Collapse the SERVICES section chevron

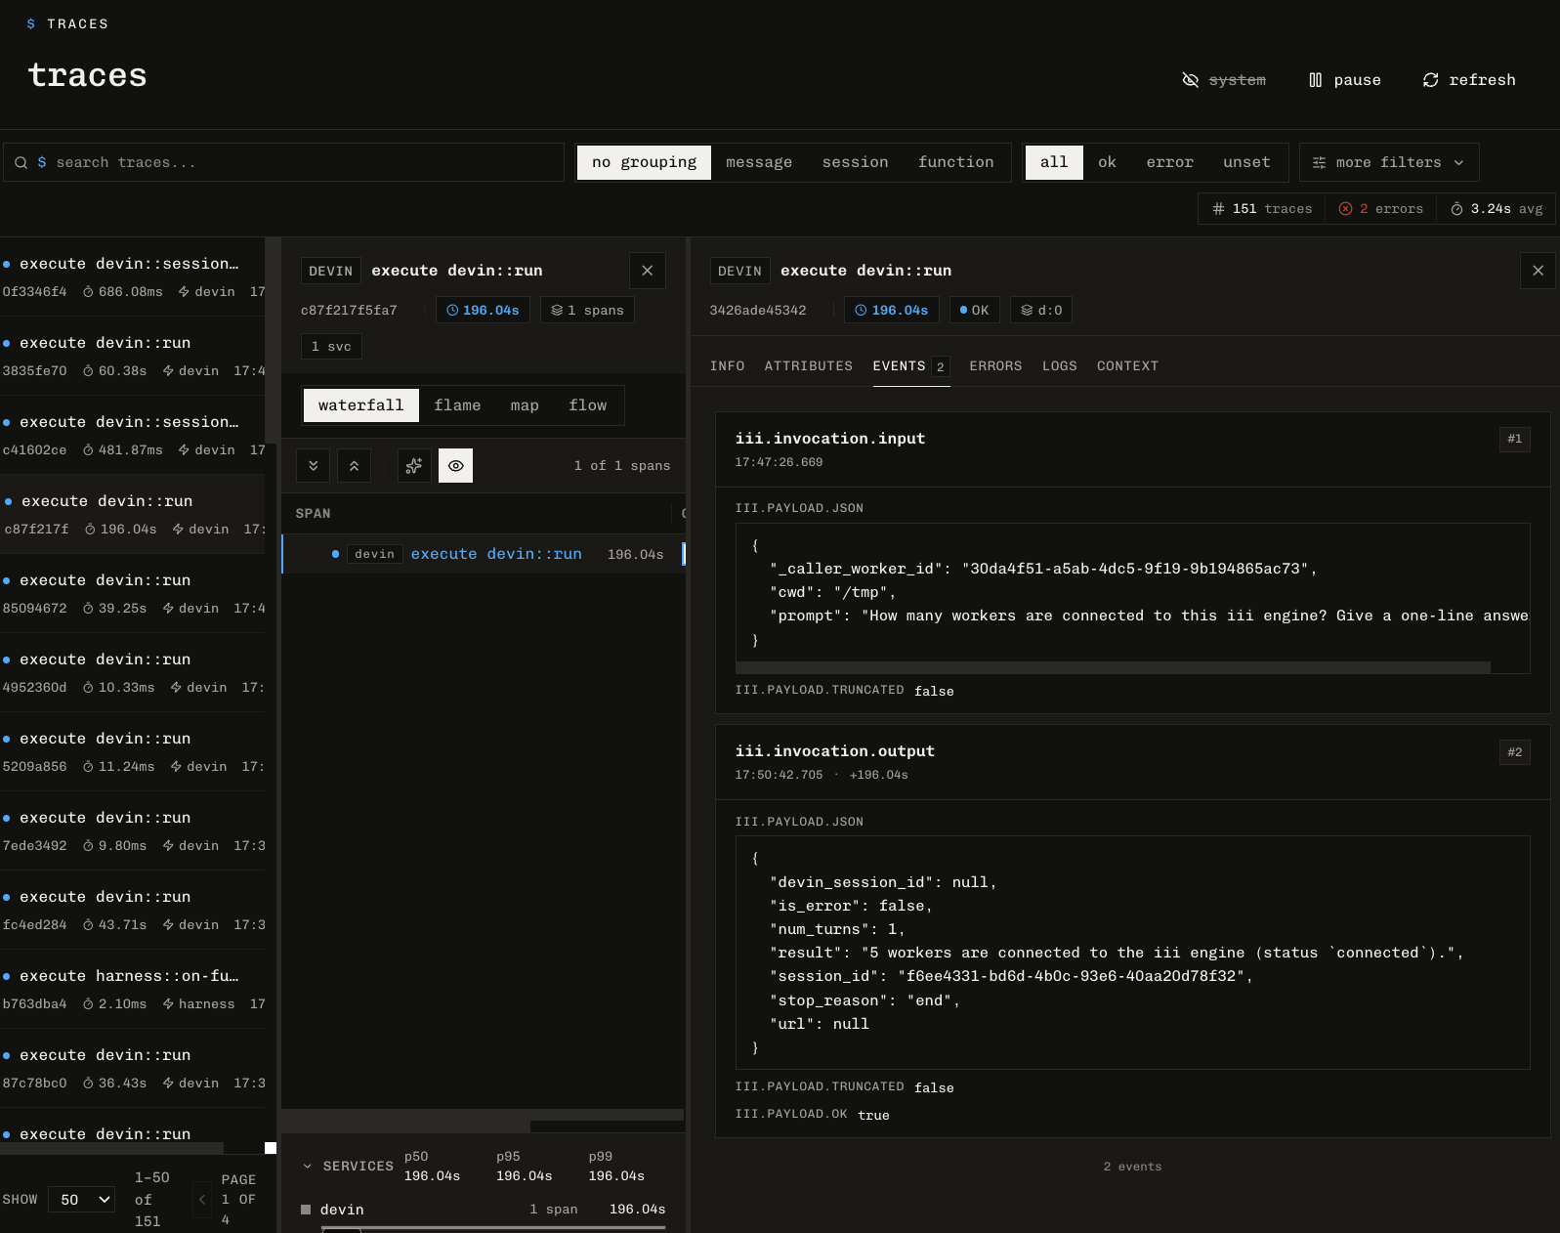pyautogui.click(x=308, y=1167)
